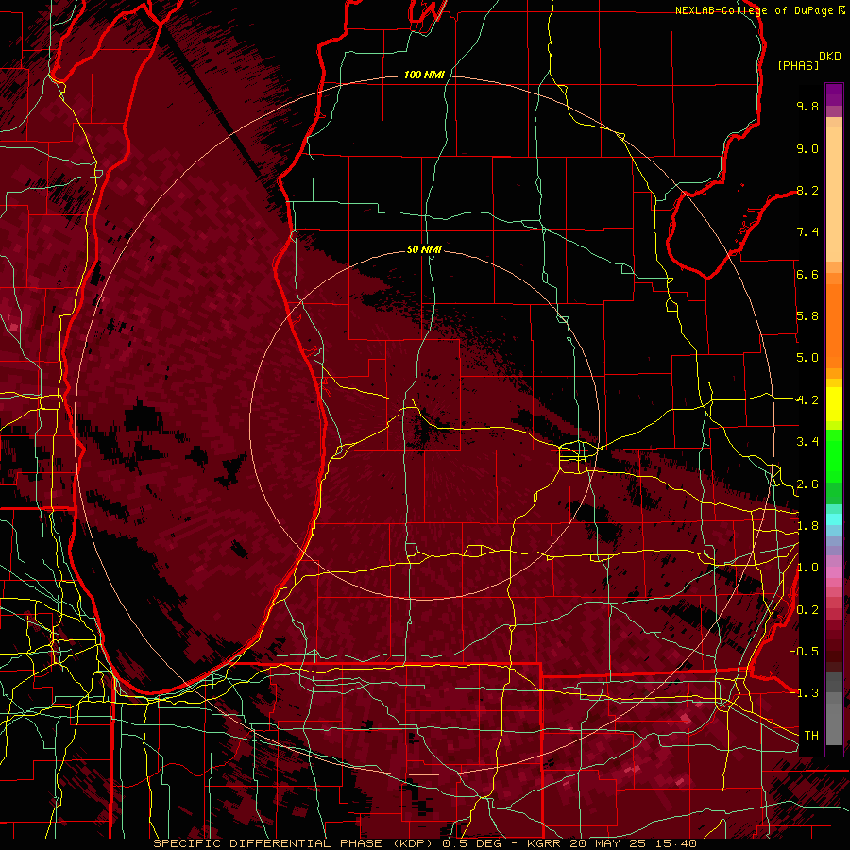The height and width of the screenshot is (850, 850).
Task: Click the 4.2 scale value
Action: [807, 400]
